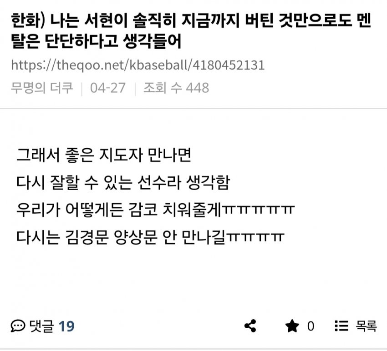Click the 댓글 label text
Viewport: 387px width, 351px height.
tap(41, 326)
